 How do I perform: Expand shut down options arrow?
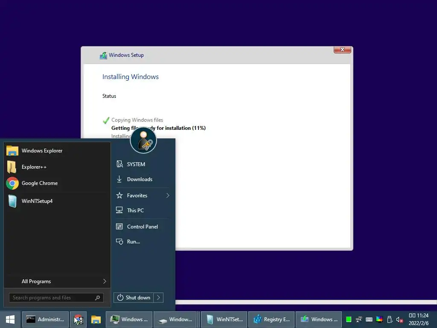point(158,298)
